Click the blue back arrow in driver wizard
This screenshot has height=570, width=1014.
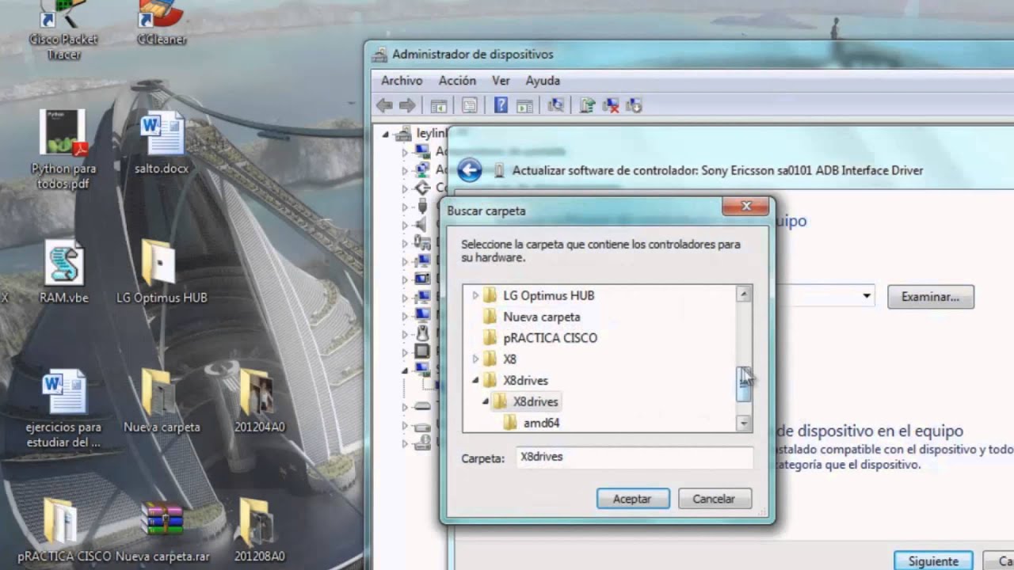click(x=470, y=170)
